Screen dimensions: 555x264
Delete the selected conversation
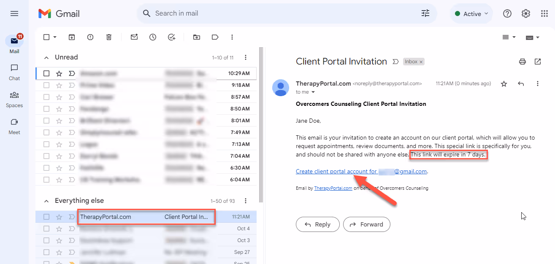(109, 37)
